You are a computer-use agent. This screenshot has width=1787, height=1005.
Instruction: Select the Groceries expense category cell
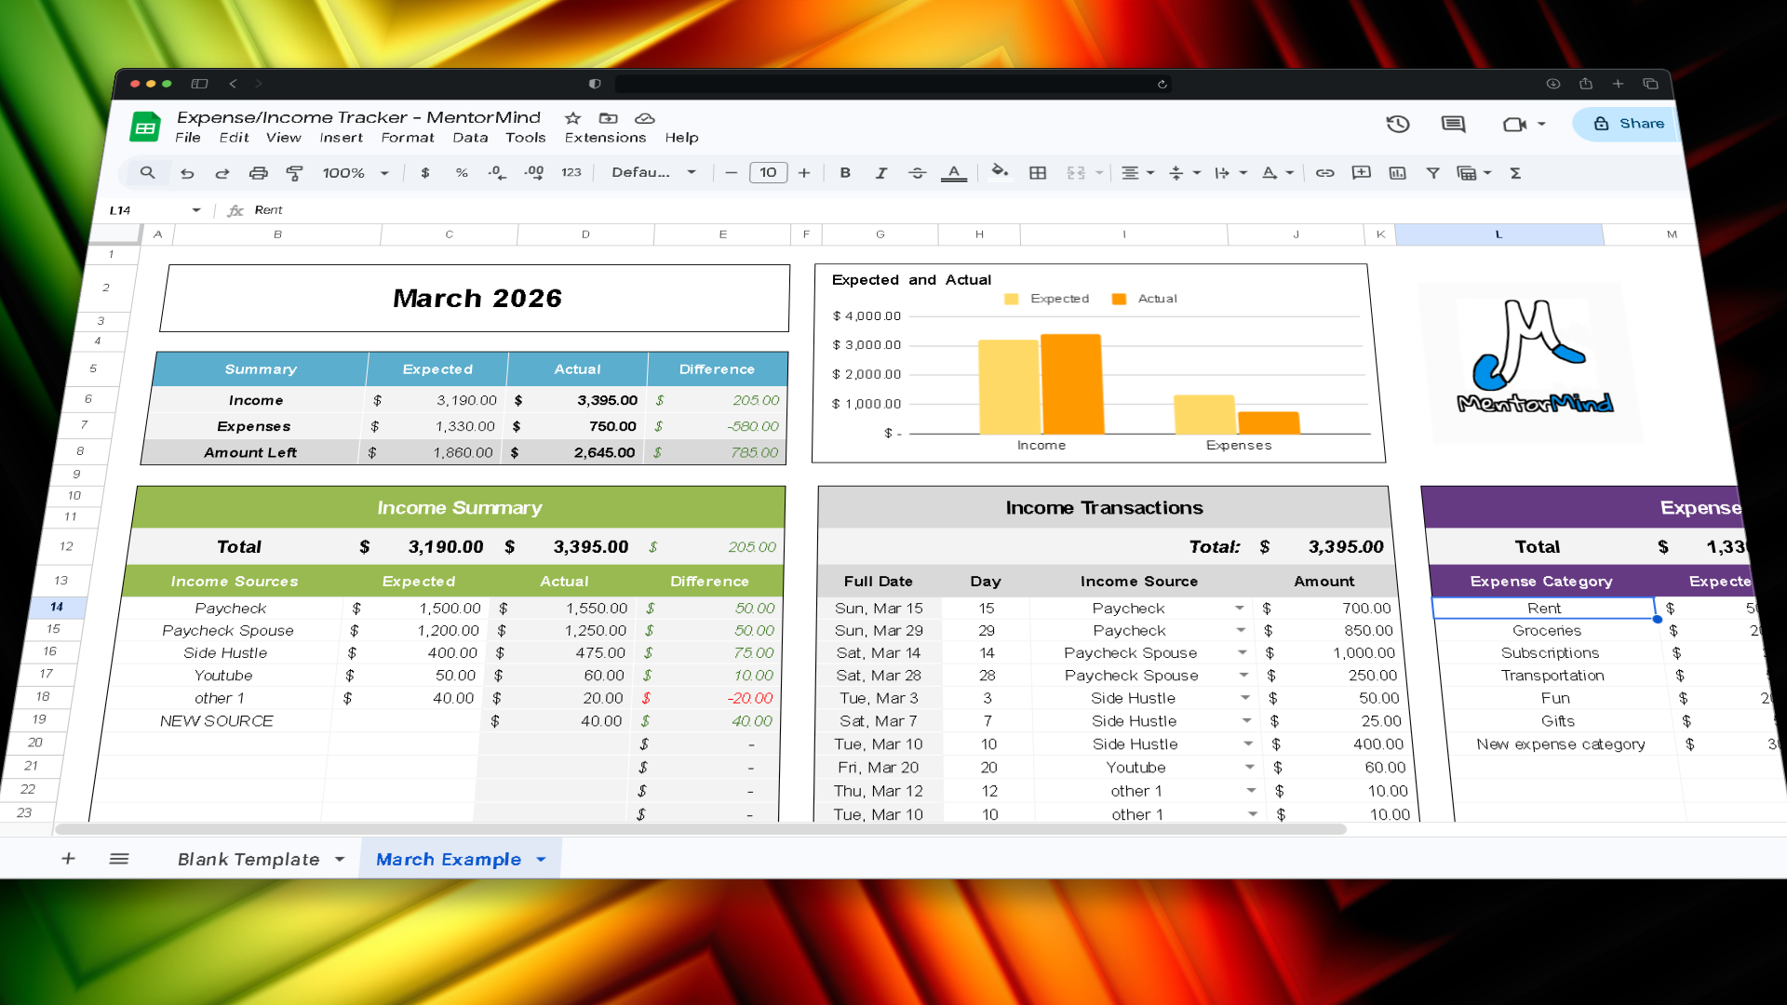(1546, 631)
